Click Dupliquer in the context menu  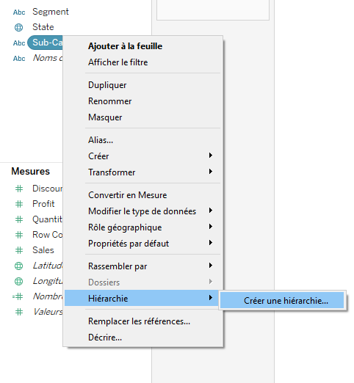click(107, 85)
